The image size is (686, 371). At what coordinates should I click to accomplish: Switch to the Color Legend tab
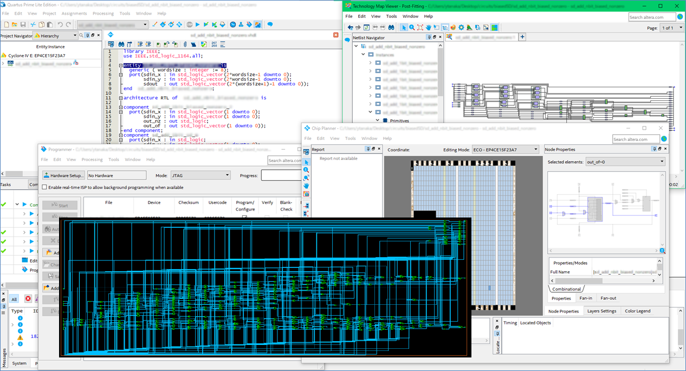click(638, 311)
